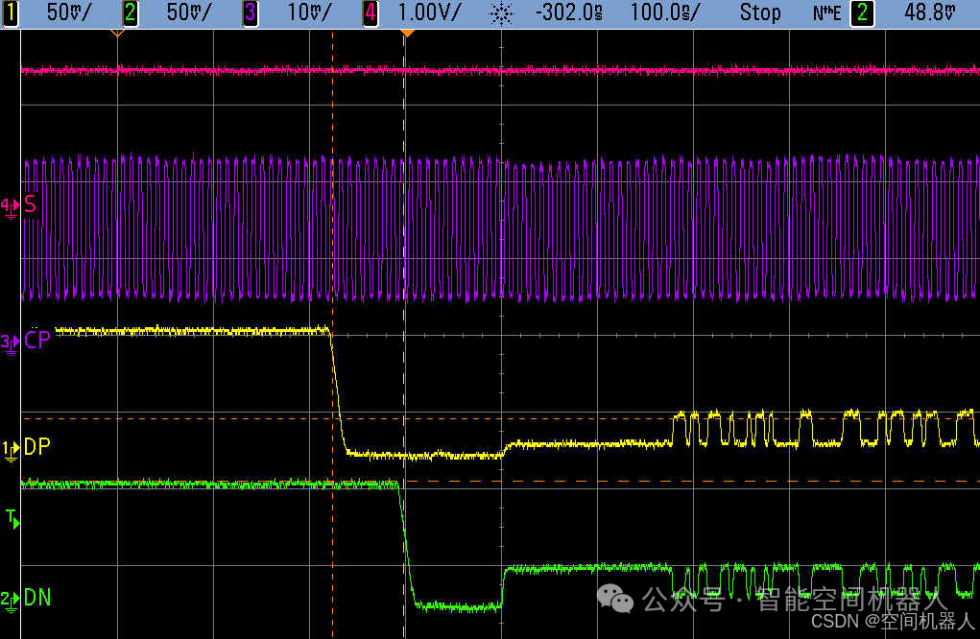Screen dimensions: 980x639
Task: Click channel 4 scale value 1.00V/
Action: [x=429, y=12]
